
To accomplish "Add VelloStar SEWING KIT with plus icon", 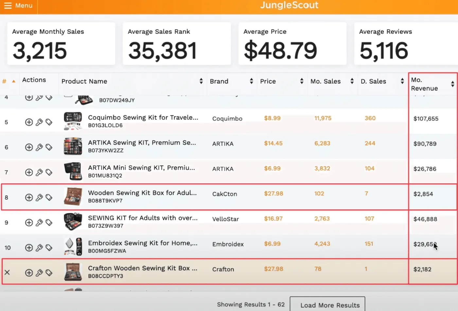I will [29, 223].
